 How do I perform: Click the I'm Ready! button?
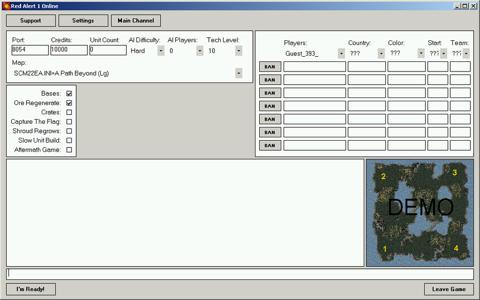coord(31,289)
